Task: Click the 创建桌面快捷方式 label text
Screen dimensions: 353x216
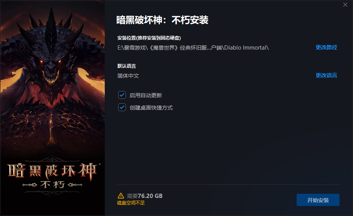Action: click(x=151, y=108)
